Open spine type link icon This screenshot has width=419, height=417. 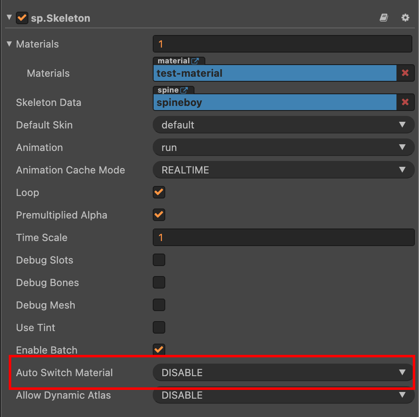[x=184, y=90]
